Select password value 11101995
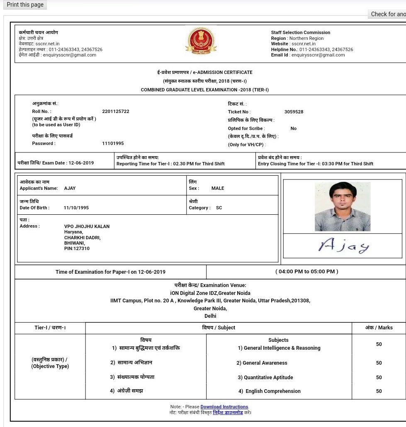Viewport: 406px width, 427px height. pyautogui.click(x=113, y=143)
